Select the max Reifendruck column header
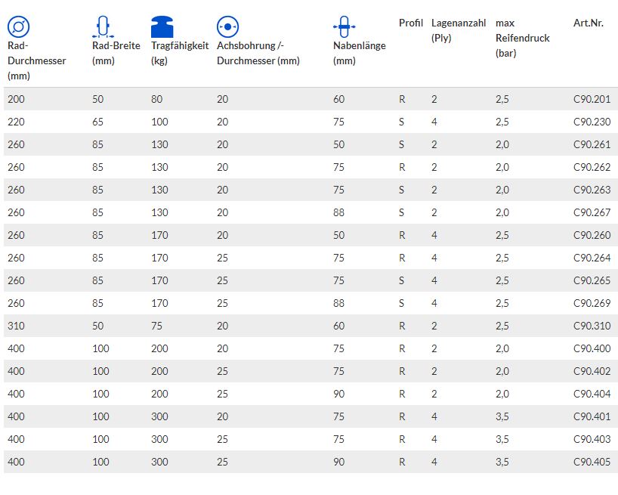The width and height of the screenshot is (618, 495). (522, 38)
